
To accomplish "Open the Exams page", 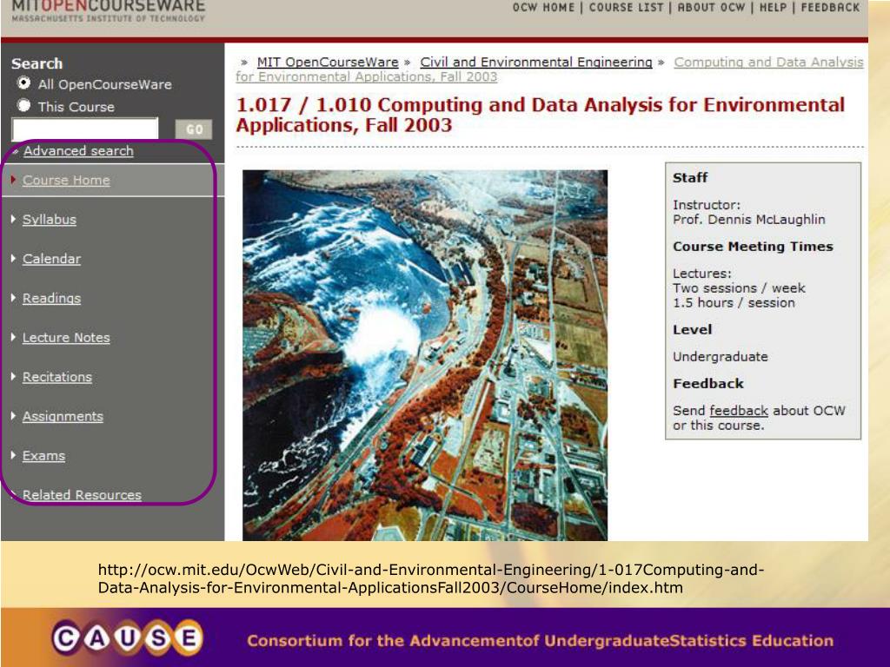I will click(x=43, y=456).
